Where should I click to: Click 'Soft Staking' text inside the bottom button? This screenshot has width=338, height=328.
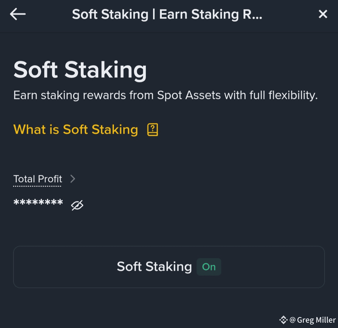coord(154,267)
